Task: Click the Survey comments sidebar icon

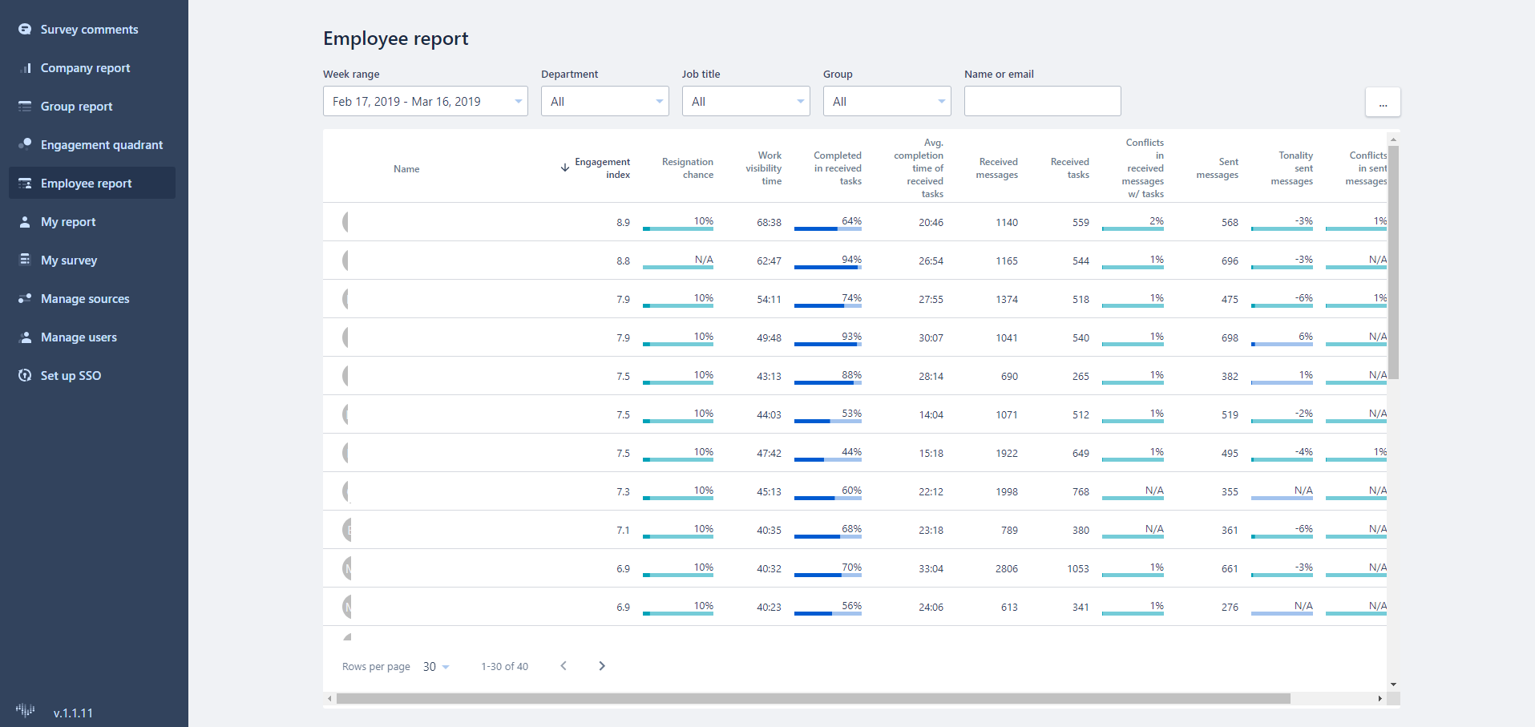Action: (25, 30)
